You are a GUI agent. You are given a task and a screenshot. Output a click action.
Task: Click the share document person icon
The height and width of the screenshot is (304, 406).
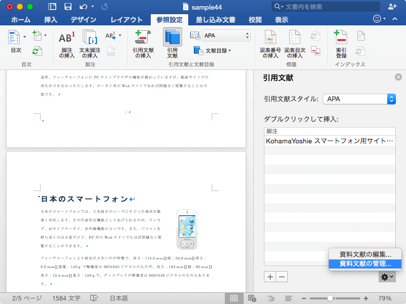point(392,7)
